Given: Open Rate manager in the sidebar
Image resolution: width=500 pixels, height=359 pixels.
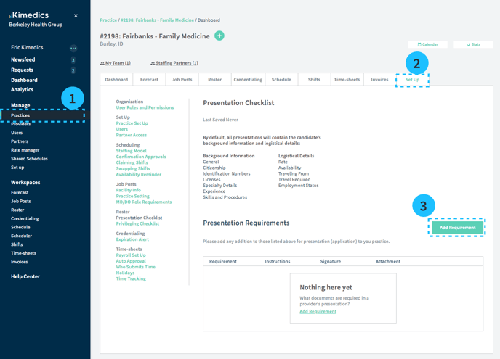Looking at the screenshot, I should (x=25, y=150).
